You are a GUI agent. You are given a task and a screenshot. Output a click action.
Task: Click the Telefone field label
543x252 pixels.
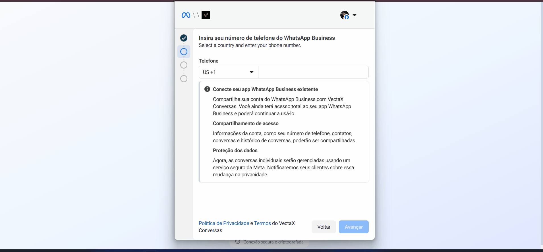coord(208,61)
